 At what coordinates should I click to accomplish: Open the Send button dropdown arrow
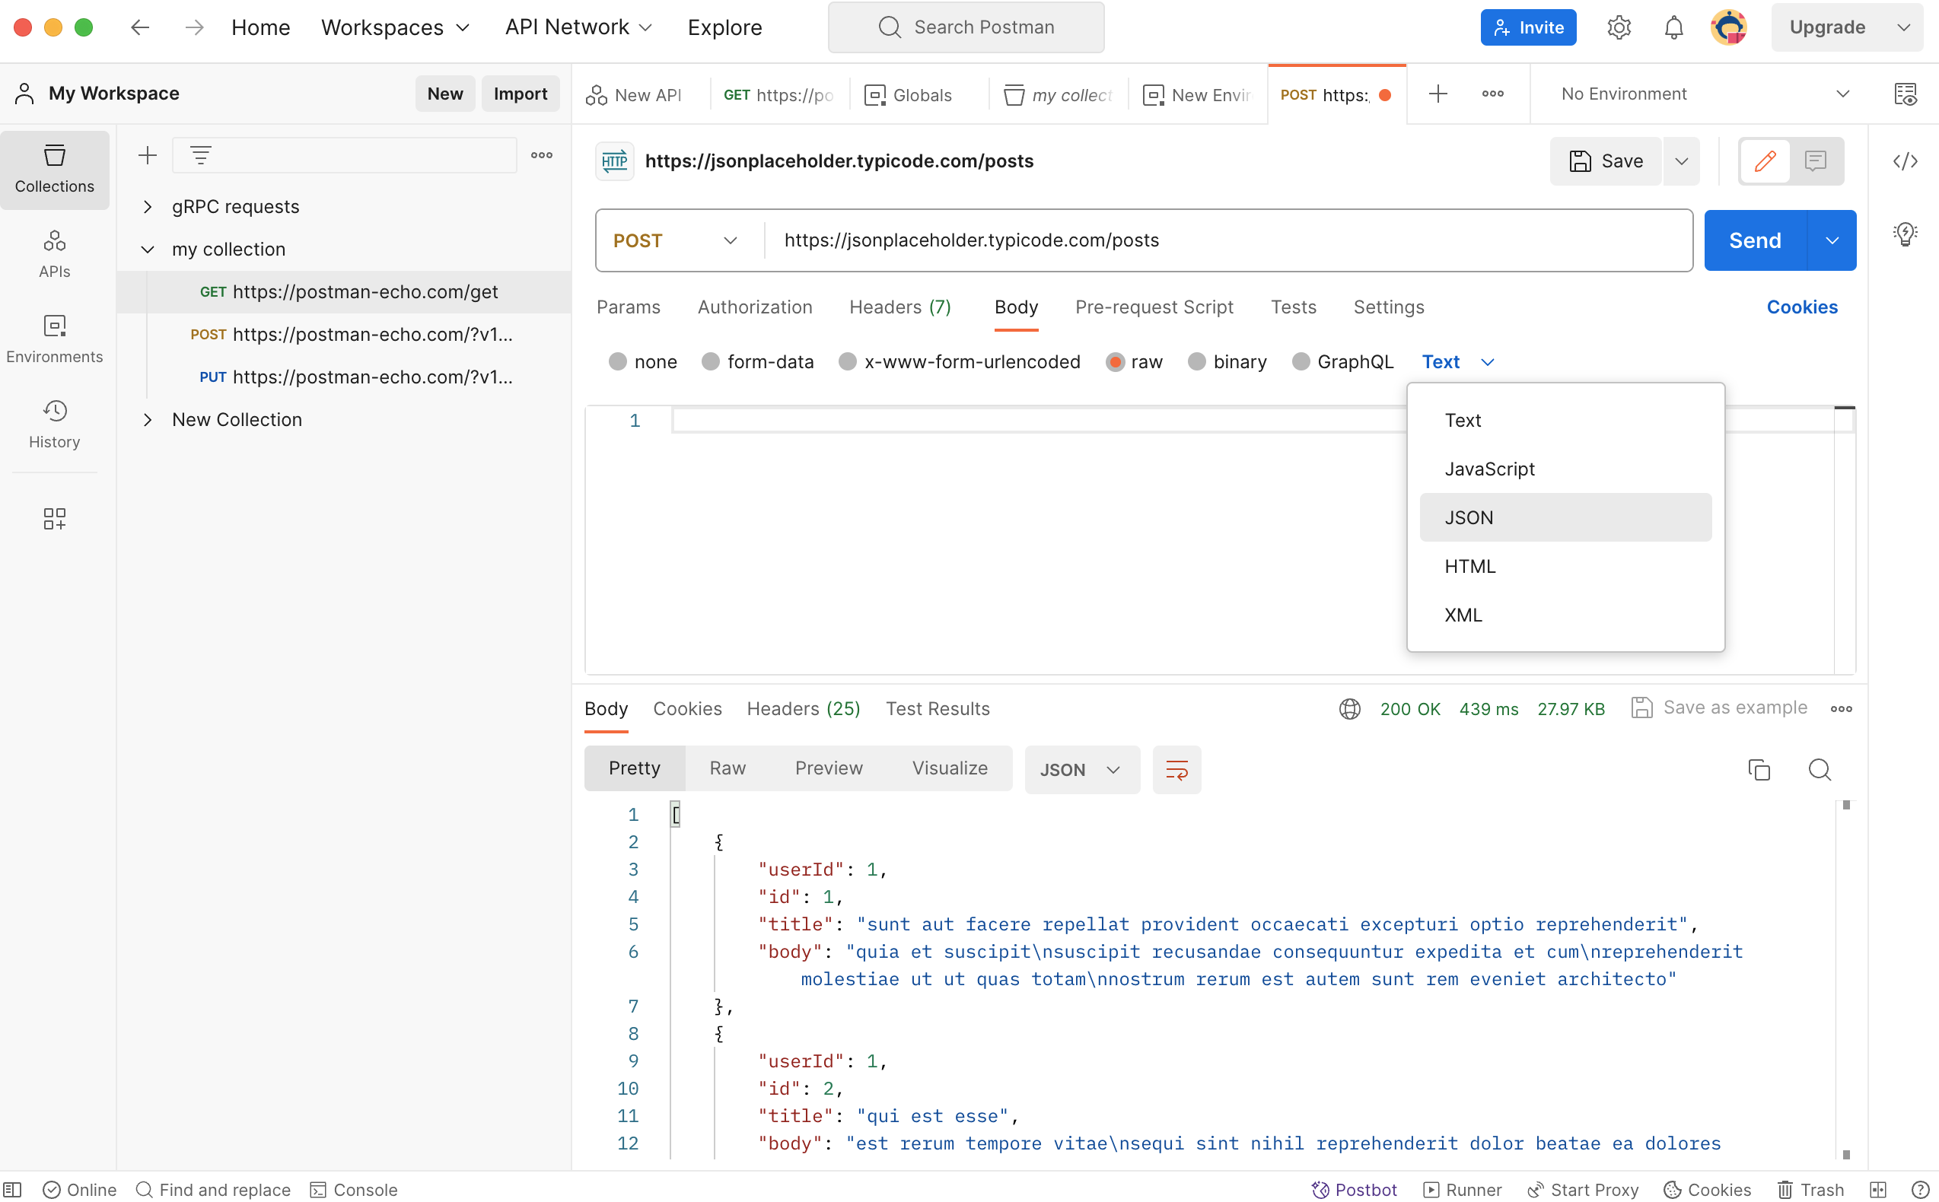(x=1832, y=241)
